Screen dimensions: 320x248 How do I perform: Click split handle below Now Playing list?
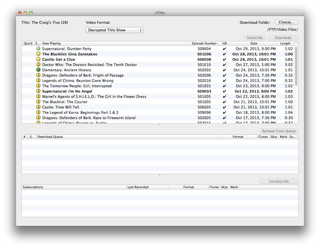click(160, 125)
